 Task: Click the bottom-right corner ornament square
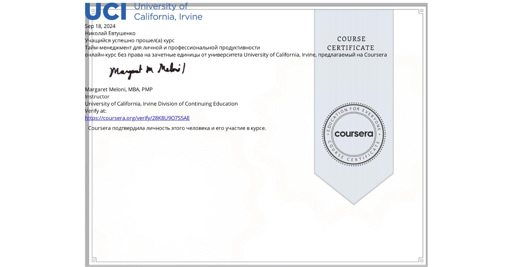[x=421, y=261]
